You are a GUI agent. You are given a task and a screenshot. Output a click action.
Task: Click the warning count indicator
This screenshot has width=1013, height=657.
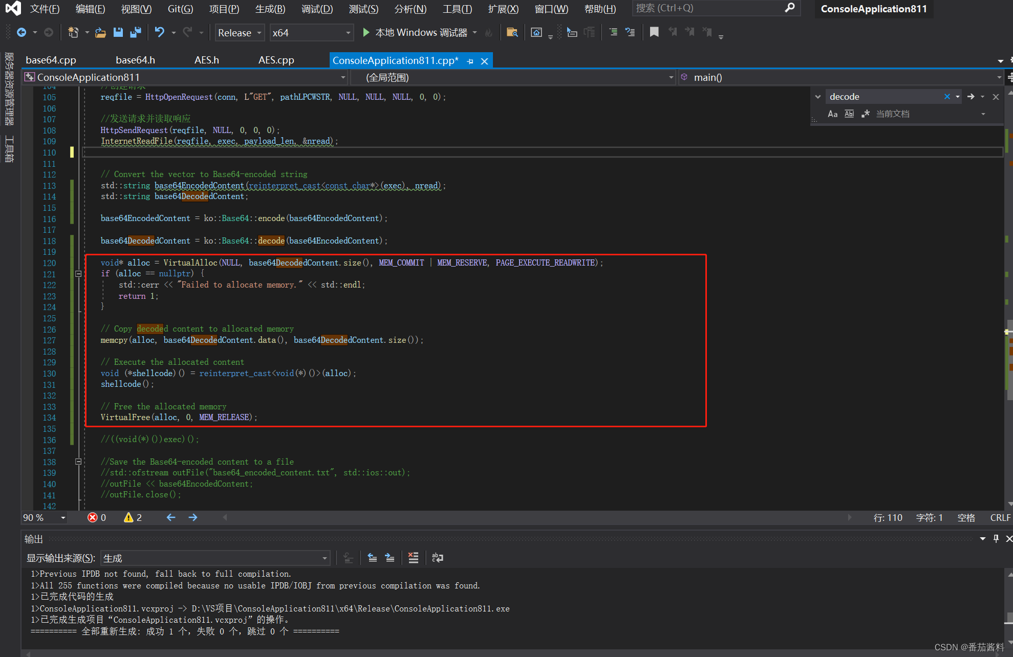click(133, 518)
